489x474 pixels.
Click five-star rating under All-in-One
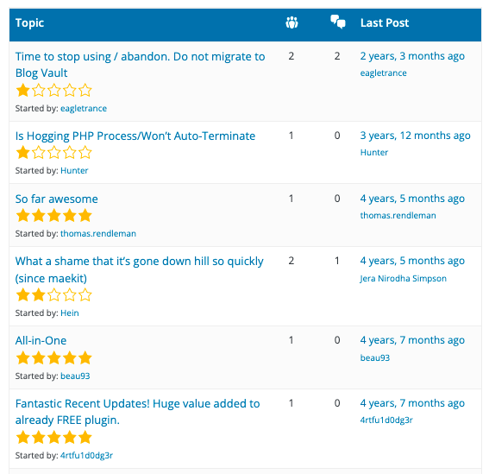tap(53, 357)
